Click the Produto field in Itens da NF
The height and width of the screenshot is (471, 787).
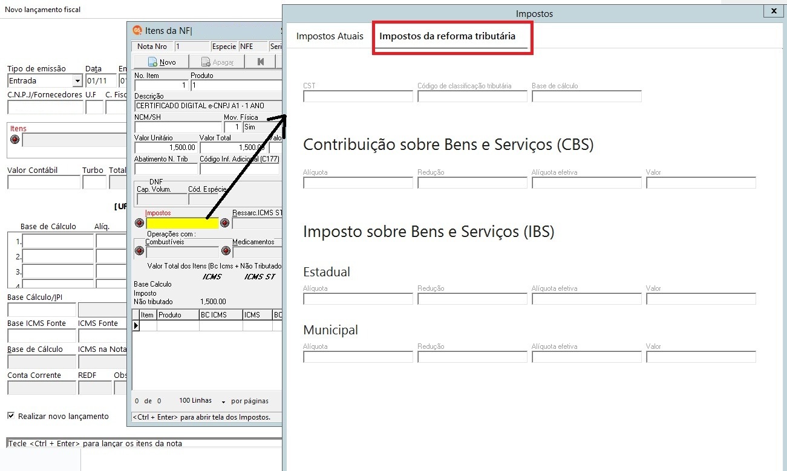(236, 85)
